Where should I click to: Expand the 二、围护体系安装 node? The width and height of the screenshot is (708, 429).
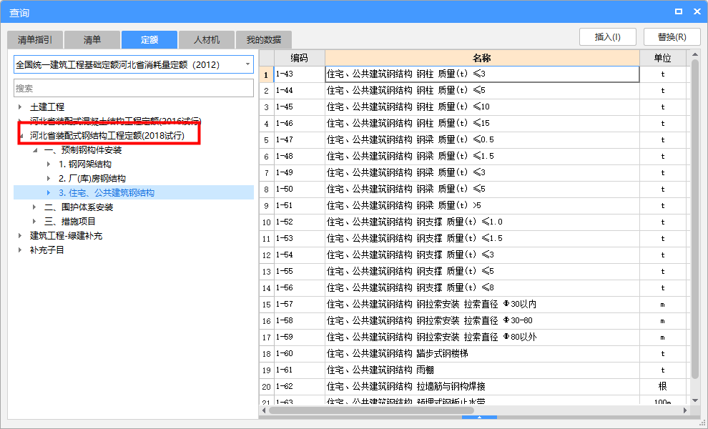[x=35, y=207]
